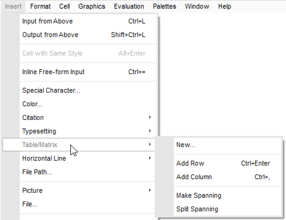Select Inline Free-form Input
The width and height of the screenshot is (286, 220).
point(53,72)
